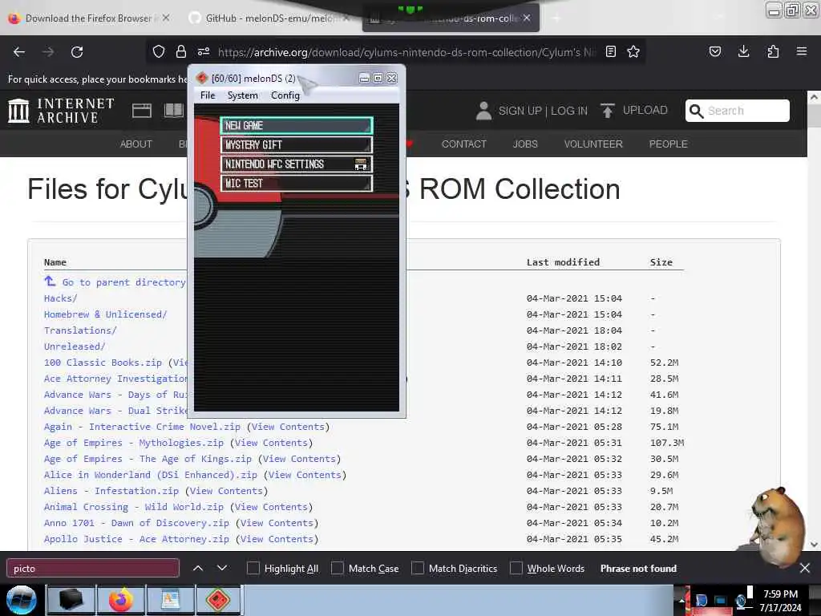Open site permissions icon in address bar

tap(204, 51)
